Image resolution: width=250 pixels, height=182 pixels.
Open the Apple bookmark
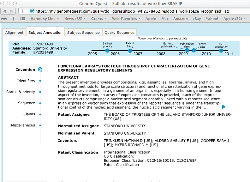[151, 19]
